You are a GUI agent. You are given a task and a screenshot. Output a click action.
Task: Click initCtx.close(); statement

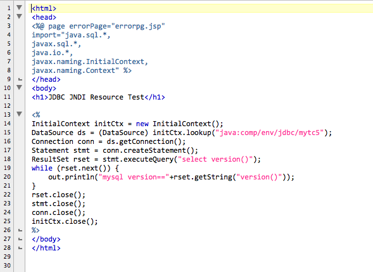click(x=65, y=221)
